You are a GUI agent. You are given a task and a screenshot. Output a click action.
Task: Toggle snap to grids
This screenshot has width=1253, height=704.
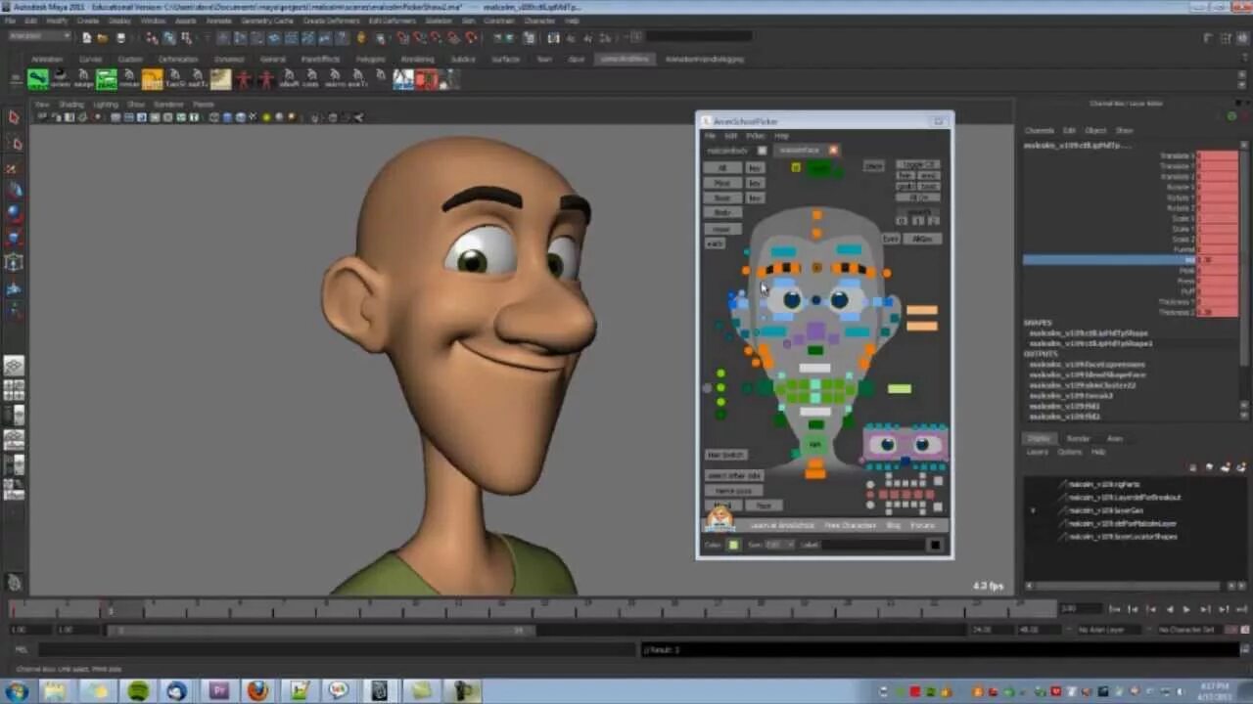(403, 38)
